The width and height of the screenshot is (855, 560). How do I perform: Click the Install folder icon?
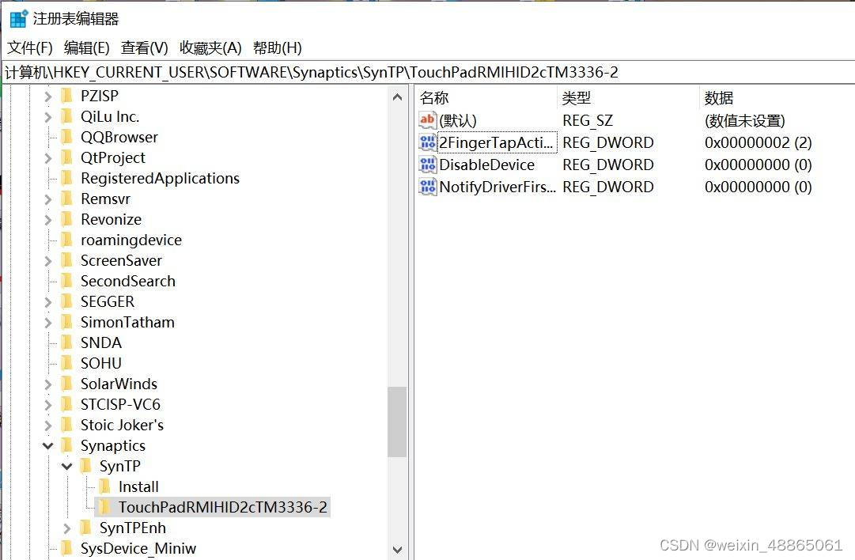105,487
